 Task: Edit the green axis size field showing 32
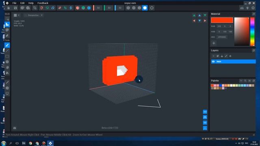click(109, 8)
